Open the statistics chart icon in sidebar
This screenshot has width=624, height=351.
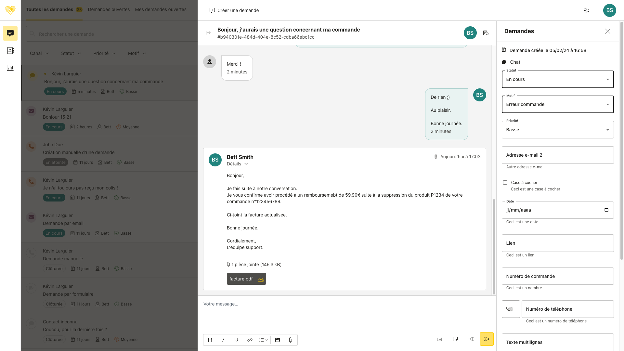(x=10, y=68)
